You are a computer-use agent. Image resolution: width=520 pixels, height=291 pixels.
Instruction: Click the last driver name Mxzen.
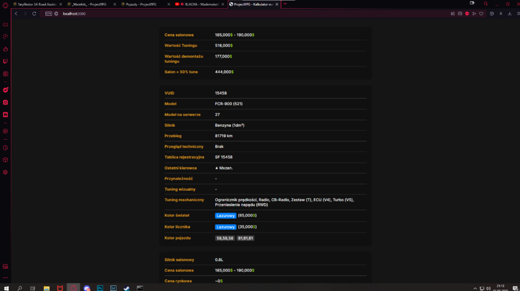(226, 168)
